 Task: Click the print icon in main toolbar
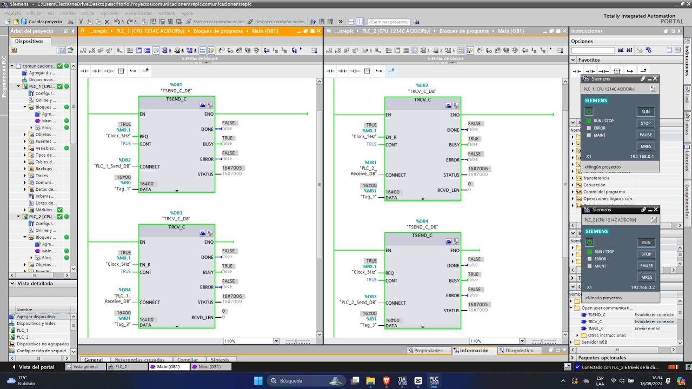click(x=71, y=22)
